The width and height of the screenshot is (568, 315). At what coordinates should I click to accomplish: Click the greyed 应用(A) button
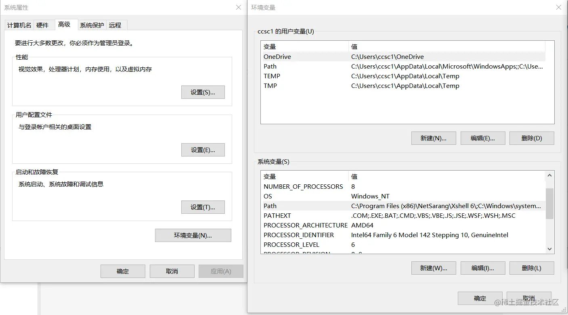click(221, 271)
